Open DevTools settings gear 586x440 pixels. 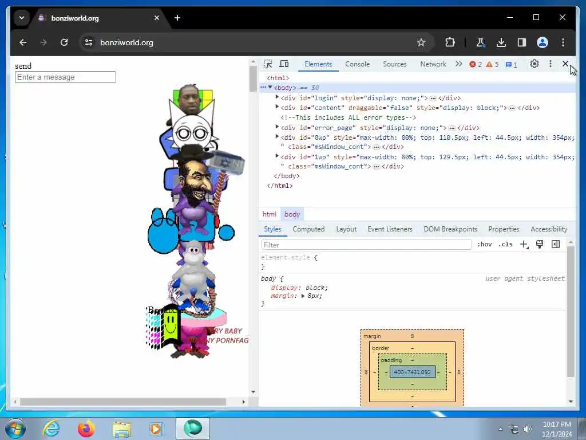coord(534,64)
